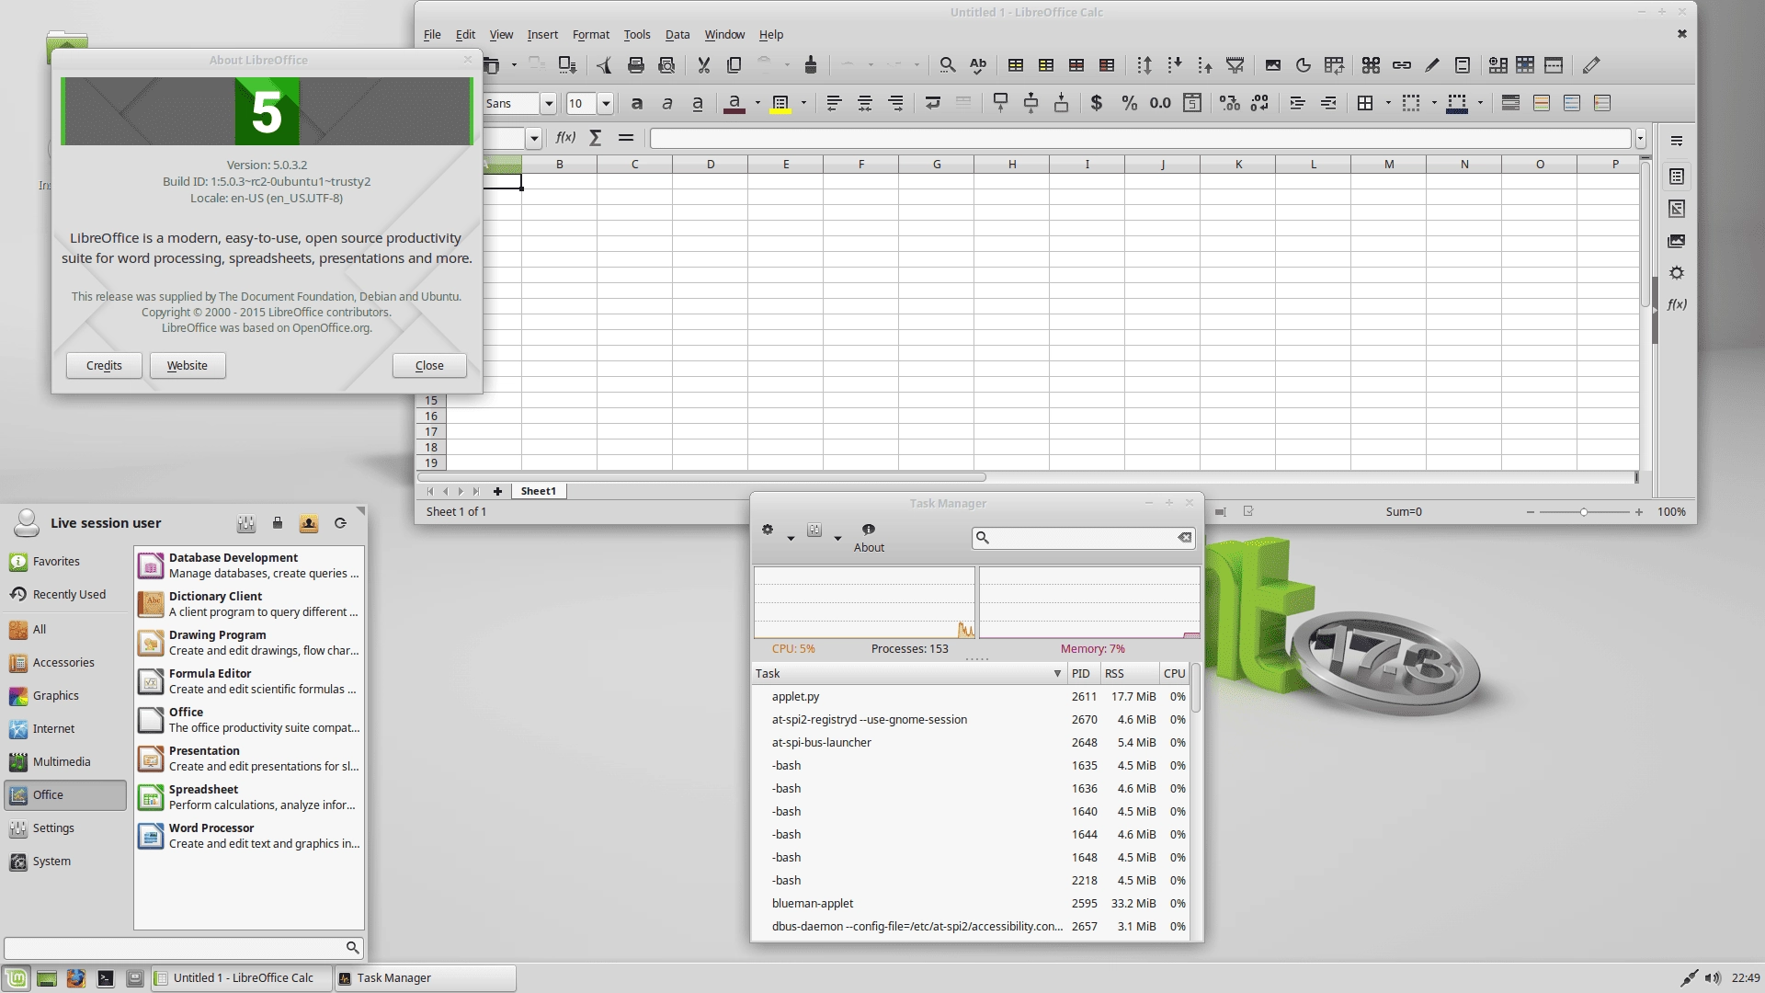Image resolution: width=1765 pixels, height=993 pixels.
Task: Toggle Align Right for the cell
Action: pyautogui.click(x=895, y=103)
